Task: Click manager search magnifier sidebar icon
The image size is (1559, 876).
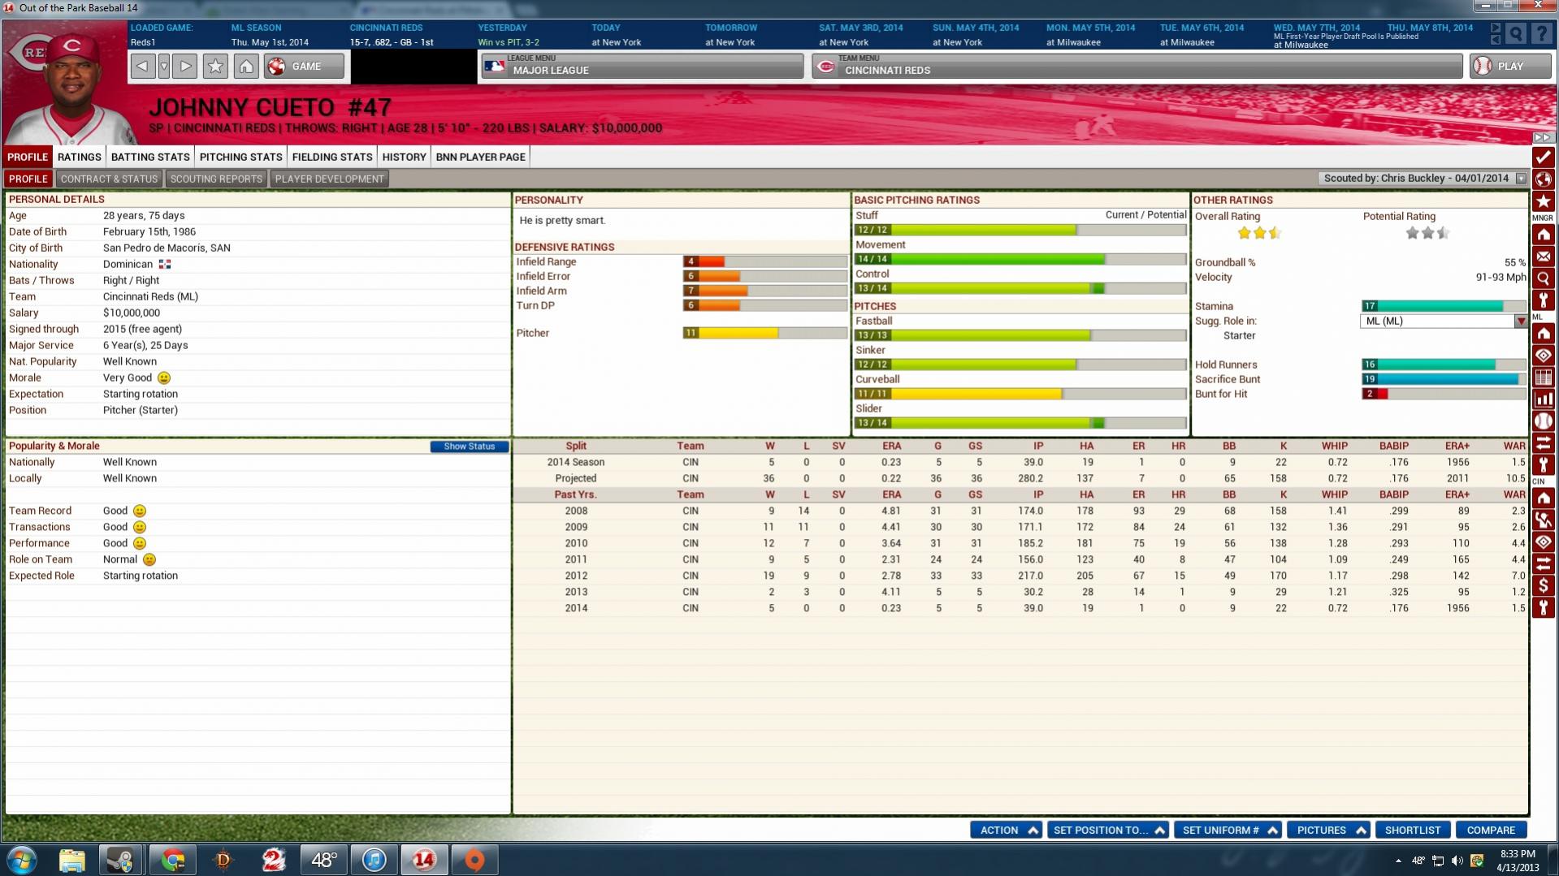Action: 1543,279
